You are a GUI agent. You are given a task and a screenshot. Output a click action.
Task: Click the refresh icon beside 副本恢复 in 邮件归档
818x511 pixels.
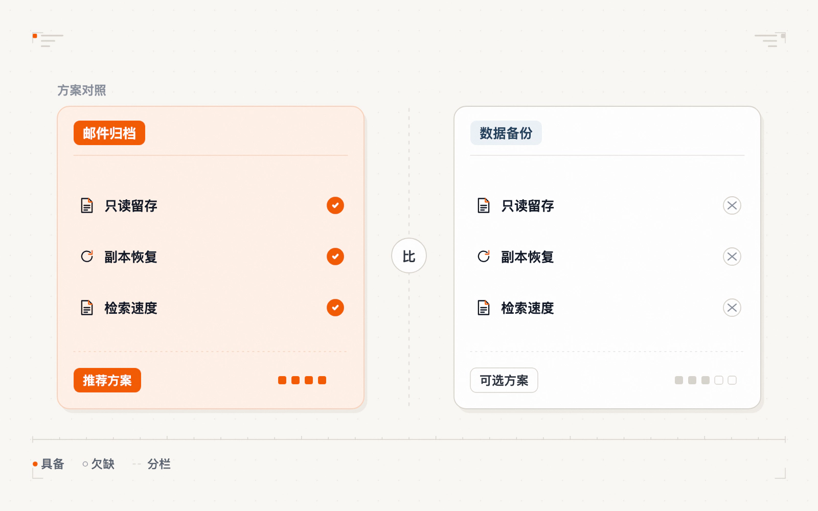87,257
